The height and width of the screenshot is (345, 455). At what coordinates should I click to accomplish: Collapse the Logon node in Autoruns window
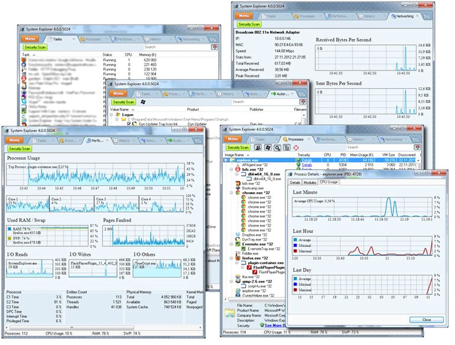[x=112, y=114]
